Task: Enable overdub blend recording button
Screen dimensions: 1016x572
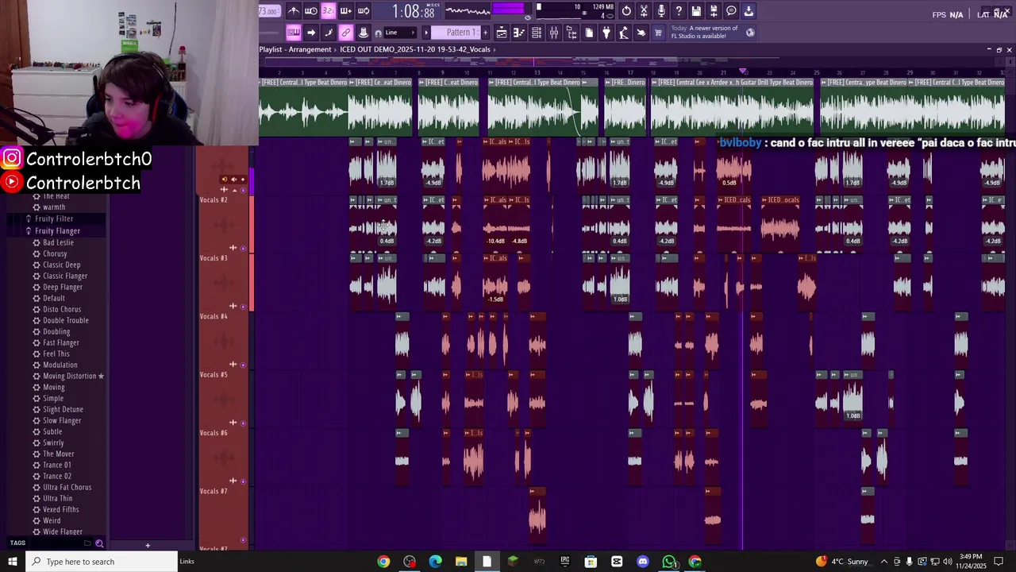Action: coord(346,11)
